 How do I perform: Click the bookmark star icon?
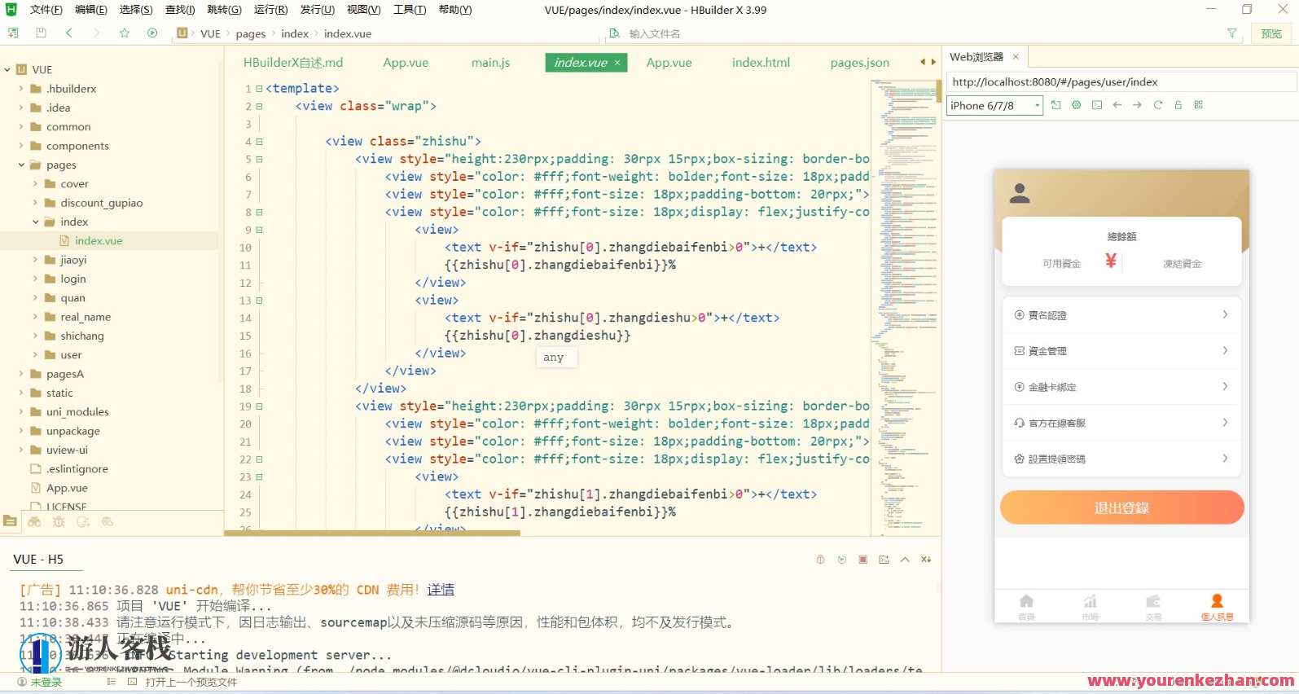point(125,33)
